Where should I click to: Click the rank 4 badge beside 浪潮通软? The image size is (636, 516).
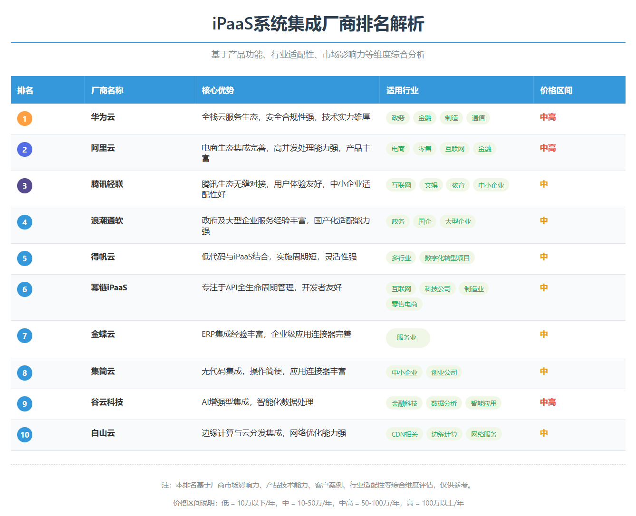pyautogui.click(x=25, y=222)
